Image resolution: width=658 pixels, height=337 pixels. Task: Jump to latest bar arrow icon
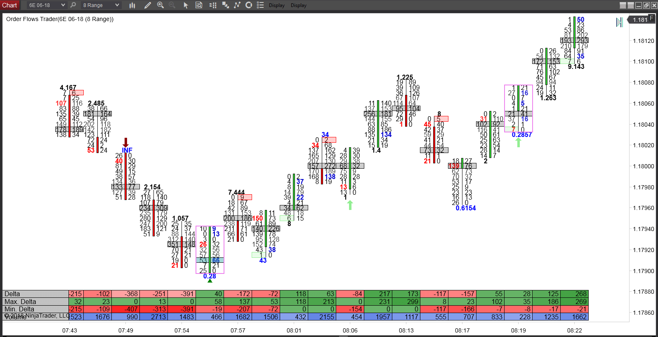tap(619, 22)
